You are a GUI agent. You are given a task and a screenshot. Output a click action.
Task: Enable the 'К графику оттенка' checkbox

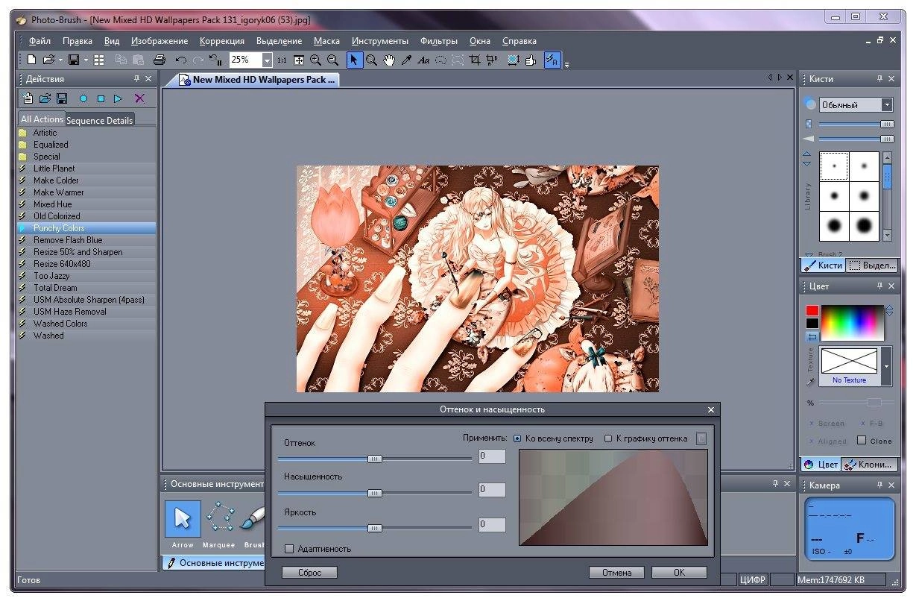[608, 438]
